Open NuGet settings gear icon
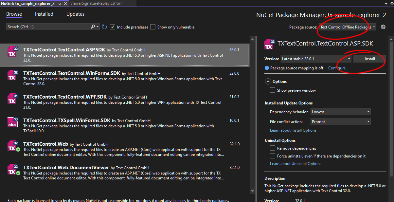This screenshot has width=394, height=202. pyautogui.click(x=383, y=27)
